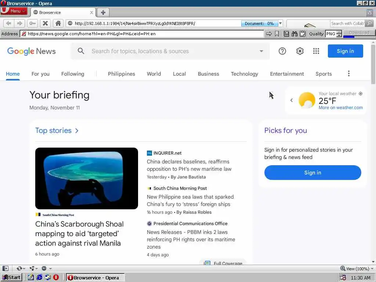Screen dimensions: 376x282
Task: Open the Business news tab
Action: pos(209,74)
